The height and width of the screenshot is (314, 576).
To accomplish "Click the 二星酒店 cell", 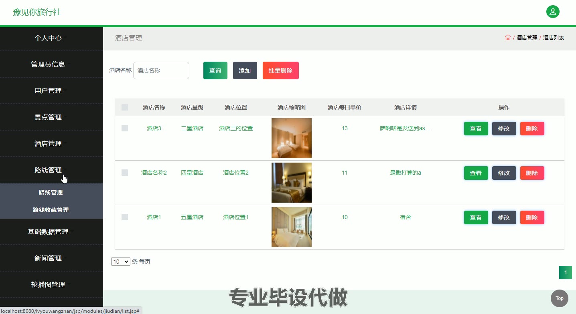I will pyautogui.click(x=192, y=128).
